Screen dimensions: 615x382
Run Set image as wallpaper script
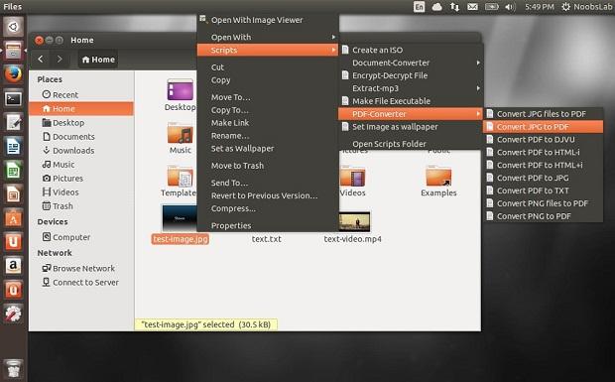point(411,127)
